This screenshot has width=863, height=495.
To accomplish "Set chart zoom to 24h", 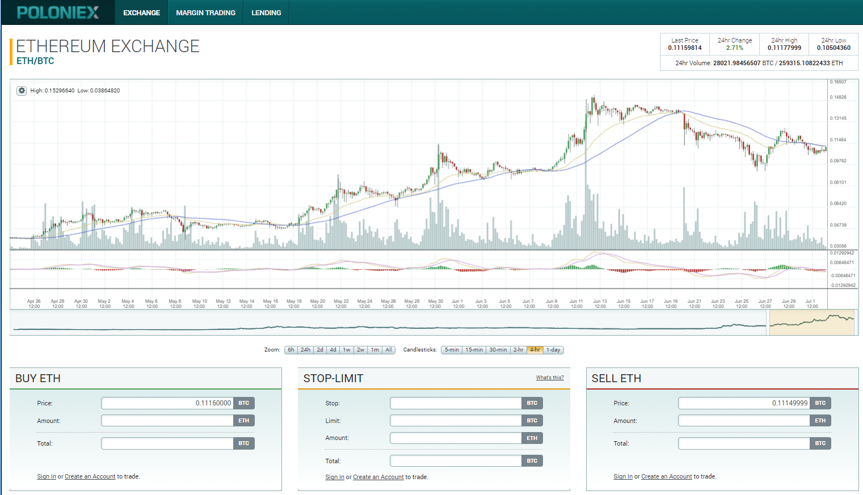I will (x=305, y=350).
